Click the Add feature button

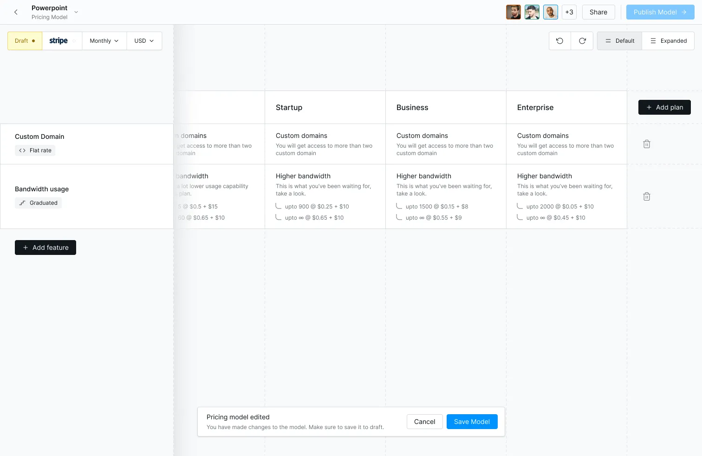(x=45, y=248)
